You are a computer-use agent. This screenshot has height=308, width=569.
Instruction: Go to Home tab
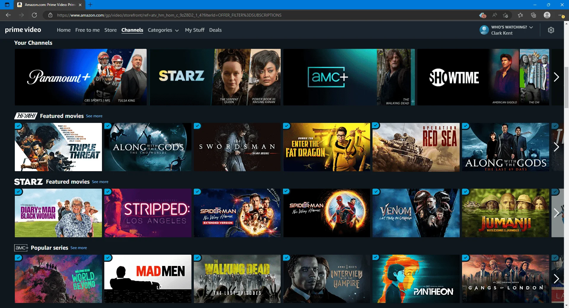[x=64, y=30]
